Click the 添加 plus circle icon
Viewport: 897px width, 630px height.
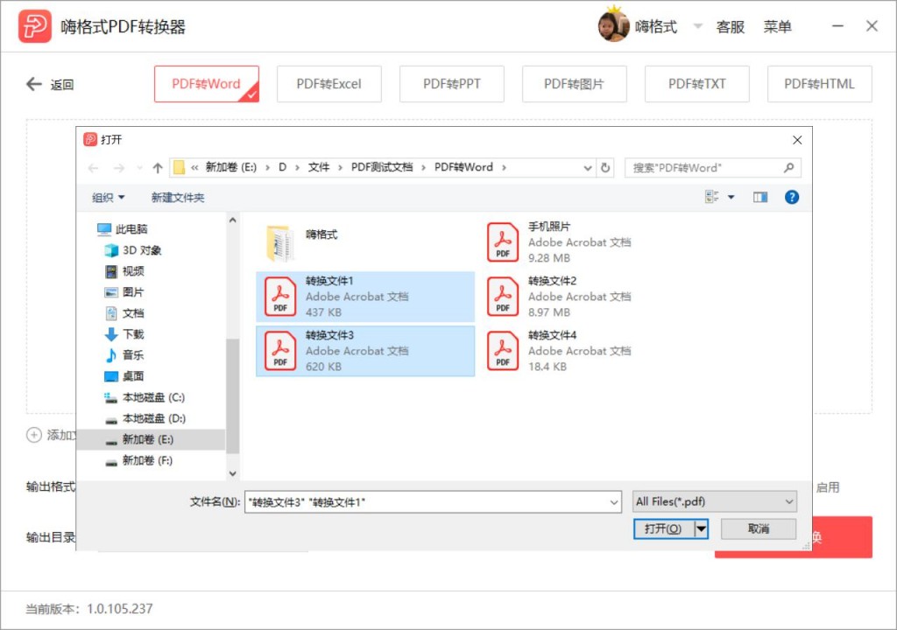pos(34,435)
